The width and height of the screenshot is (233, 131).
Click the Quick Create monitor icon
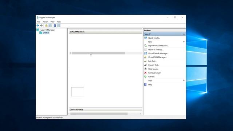click(x=146, y=38)
